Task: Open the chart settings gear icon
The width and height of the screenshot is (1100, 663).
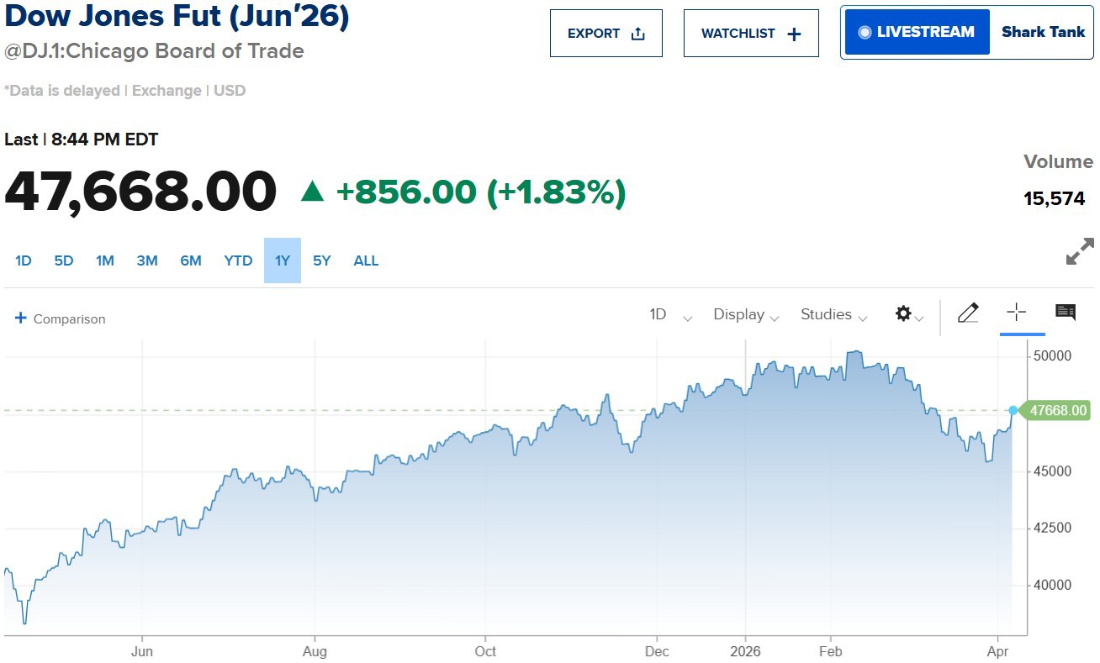Action: (x=904, y=313)
